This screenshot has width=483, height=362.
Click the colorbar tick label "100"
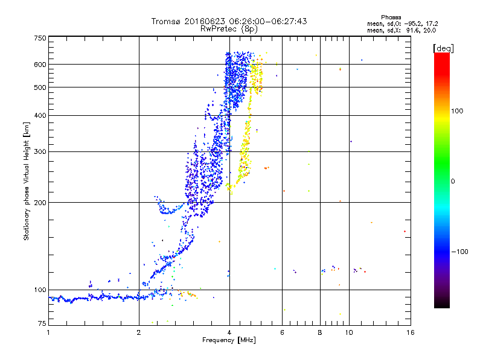coord(457,111)
